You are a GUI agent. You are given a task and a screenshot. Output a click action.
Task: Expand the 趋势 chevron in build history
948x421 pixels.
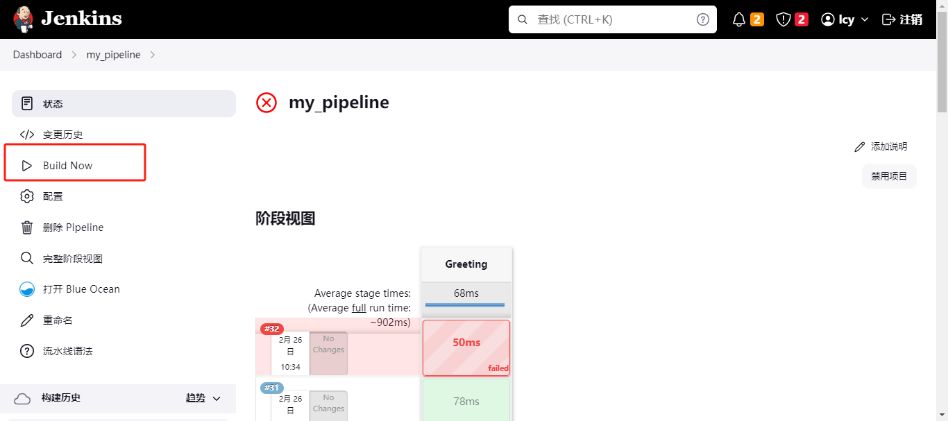pyautogui.click(x=217, y=398)
